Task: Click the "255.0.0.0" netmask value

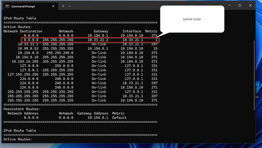Action: [64, 66]
